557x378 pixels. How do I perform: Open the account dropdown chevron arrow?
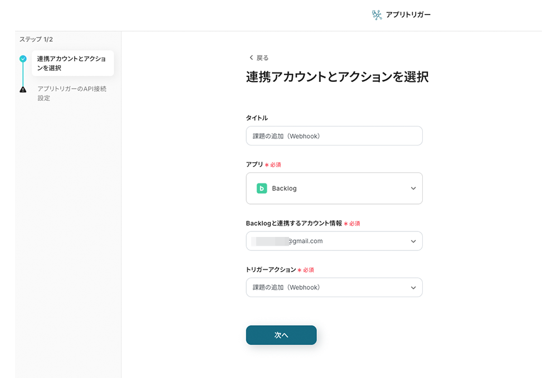[x=413, y=241]
